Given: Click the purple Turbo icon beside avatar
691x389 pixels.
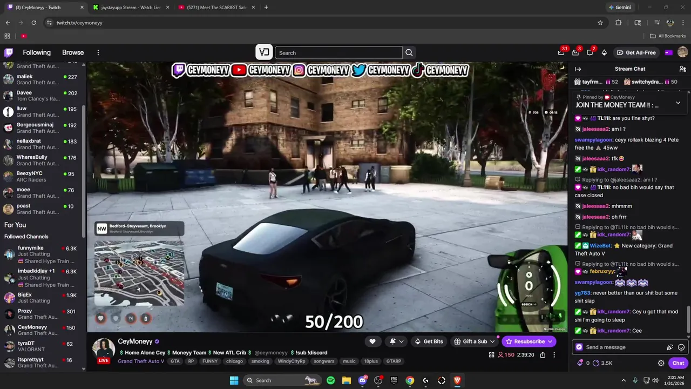Looking at the screenshot, I should (669, 52).
